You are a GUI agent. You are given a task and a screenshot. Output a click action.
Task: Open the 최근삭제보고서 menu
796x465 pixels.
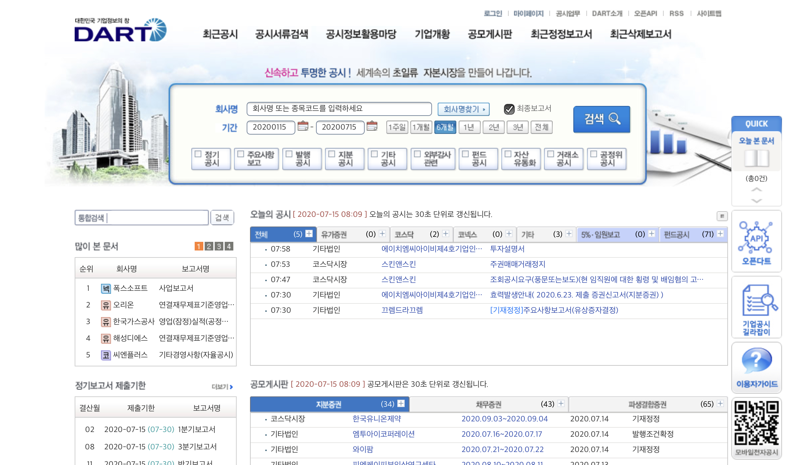pyautogui.click(x=641, y=34)
